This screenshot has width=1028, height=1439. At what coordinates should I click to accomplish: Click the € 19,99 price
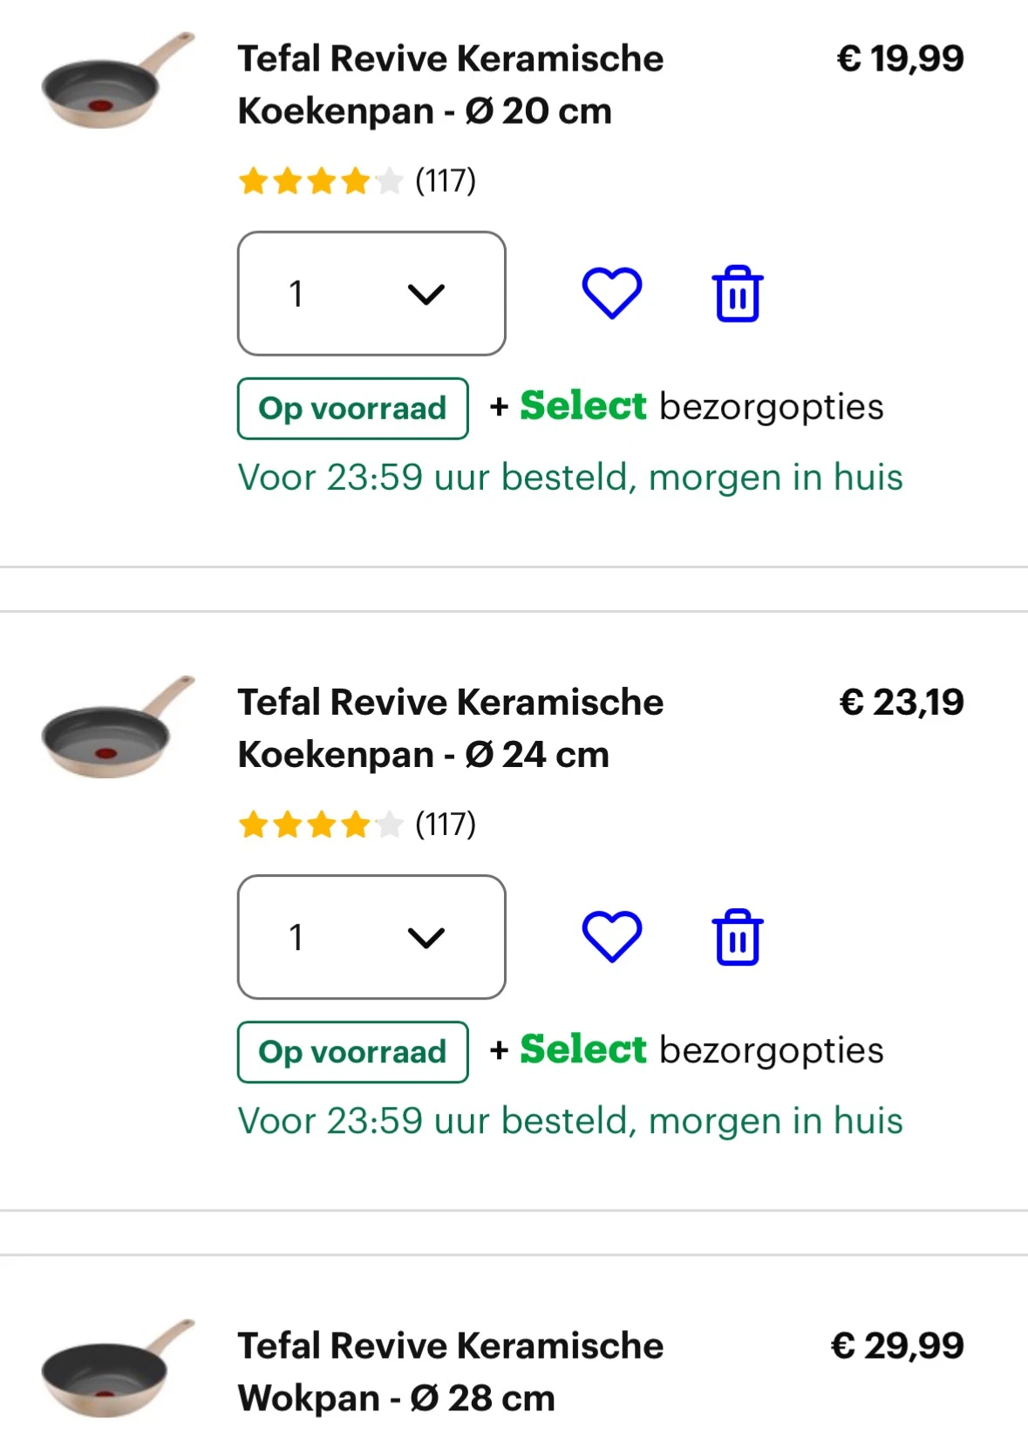pyautogui.click(x=900, y=58)
